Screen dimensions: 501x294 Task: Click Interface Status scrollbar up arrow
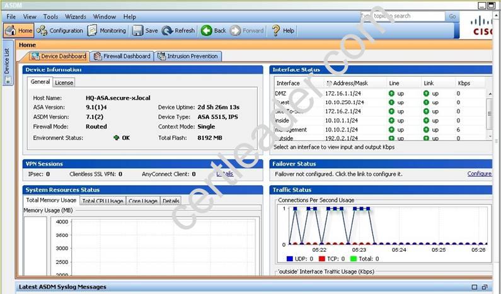click(490, 94)
